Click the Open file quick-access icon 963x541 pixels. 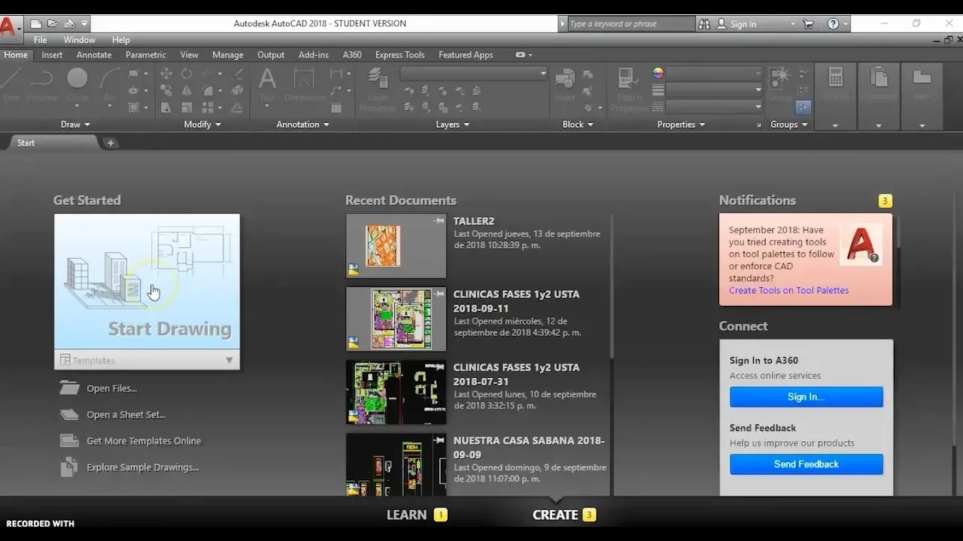(x=53, y=24)
